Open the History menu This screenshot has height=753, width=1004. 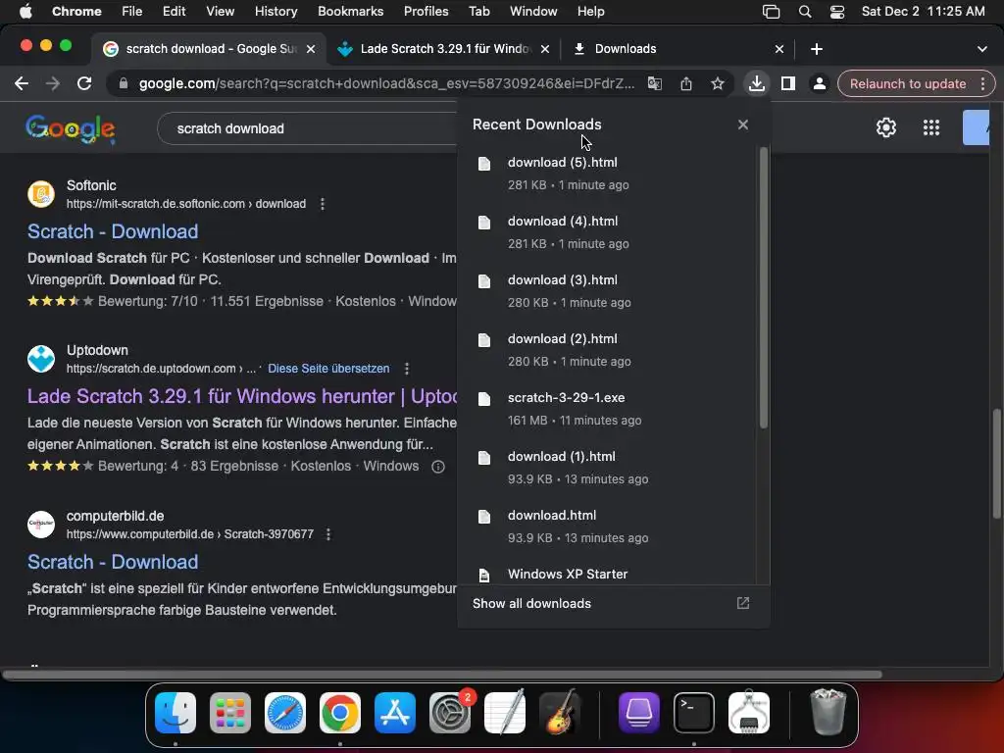tap(276, 12)
